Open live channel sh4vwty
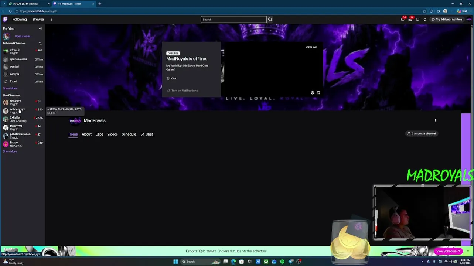Image resolution: width=474 pixels, height=266 pixels. (23, 102)
